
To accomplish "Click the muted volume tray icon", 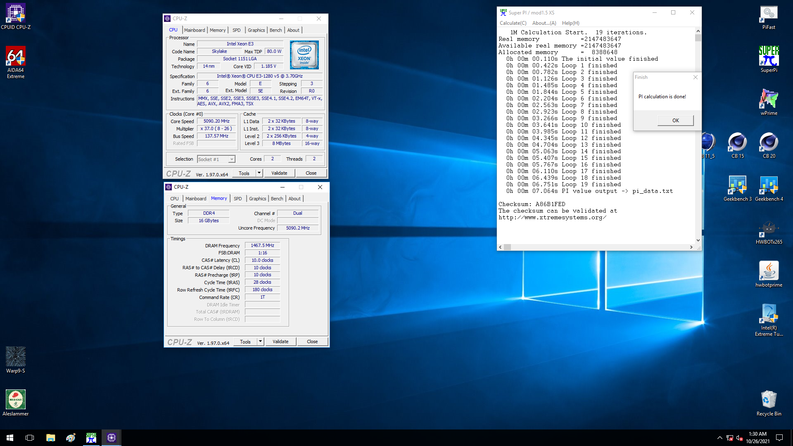I will click(740, 438).
